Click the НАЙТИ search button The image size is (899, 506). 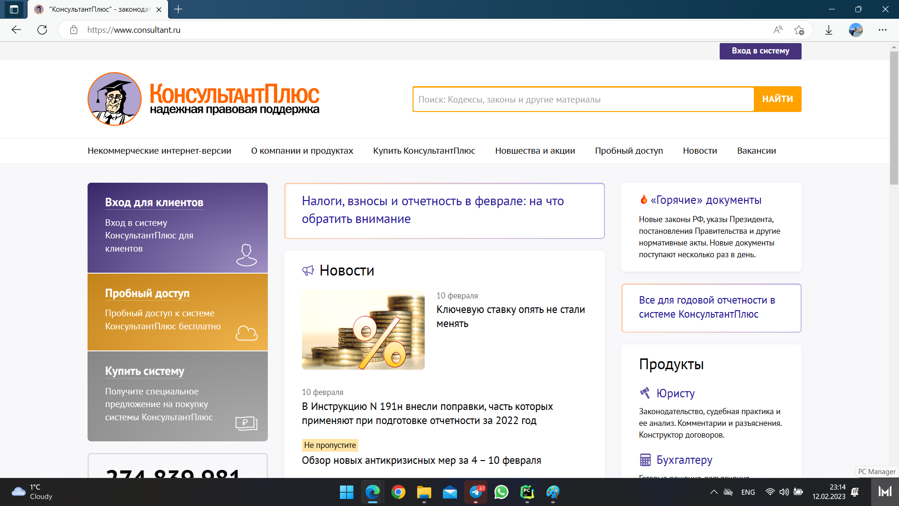pos(778,99)
